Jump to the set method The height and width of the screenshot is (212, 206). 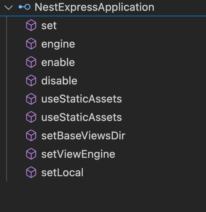click(x=49, y=26)
